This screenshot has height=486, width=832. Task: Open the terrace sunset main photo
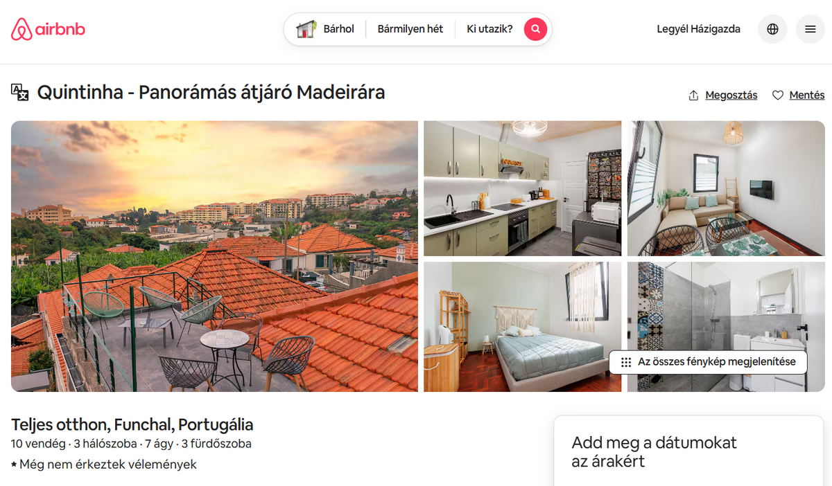coord(214,256)
